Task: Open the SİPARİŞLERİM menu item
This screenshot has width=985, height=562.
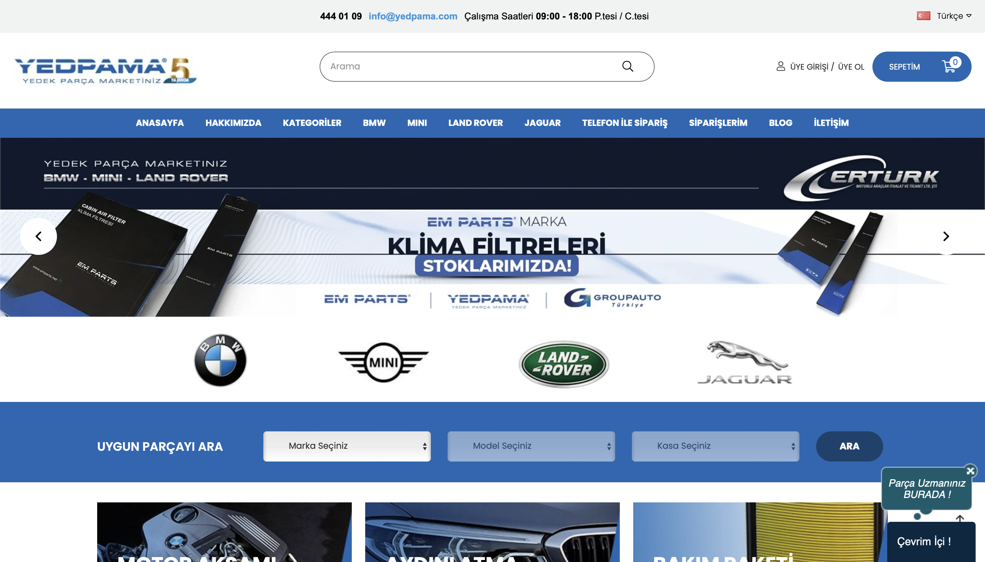Action: pos(718,123)
